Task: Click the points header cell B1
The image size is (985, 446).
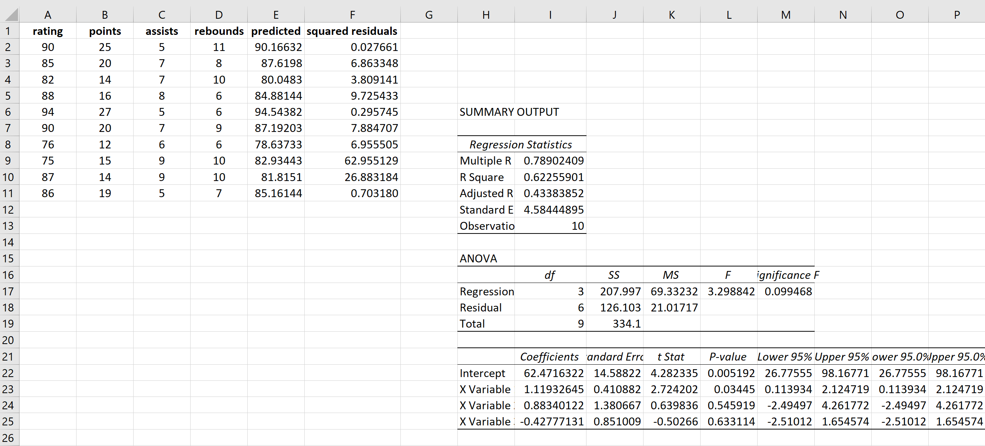Action: coord(105,31)
